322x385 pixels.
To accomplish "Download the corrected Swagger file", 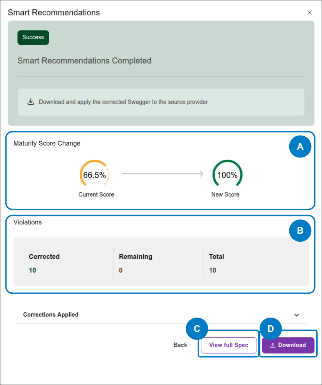I will pos(288,345).
